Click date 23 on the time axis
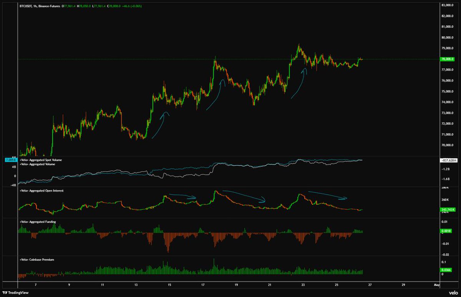 pos(303,285)
